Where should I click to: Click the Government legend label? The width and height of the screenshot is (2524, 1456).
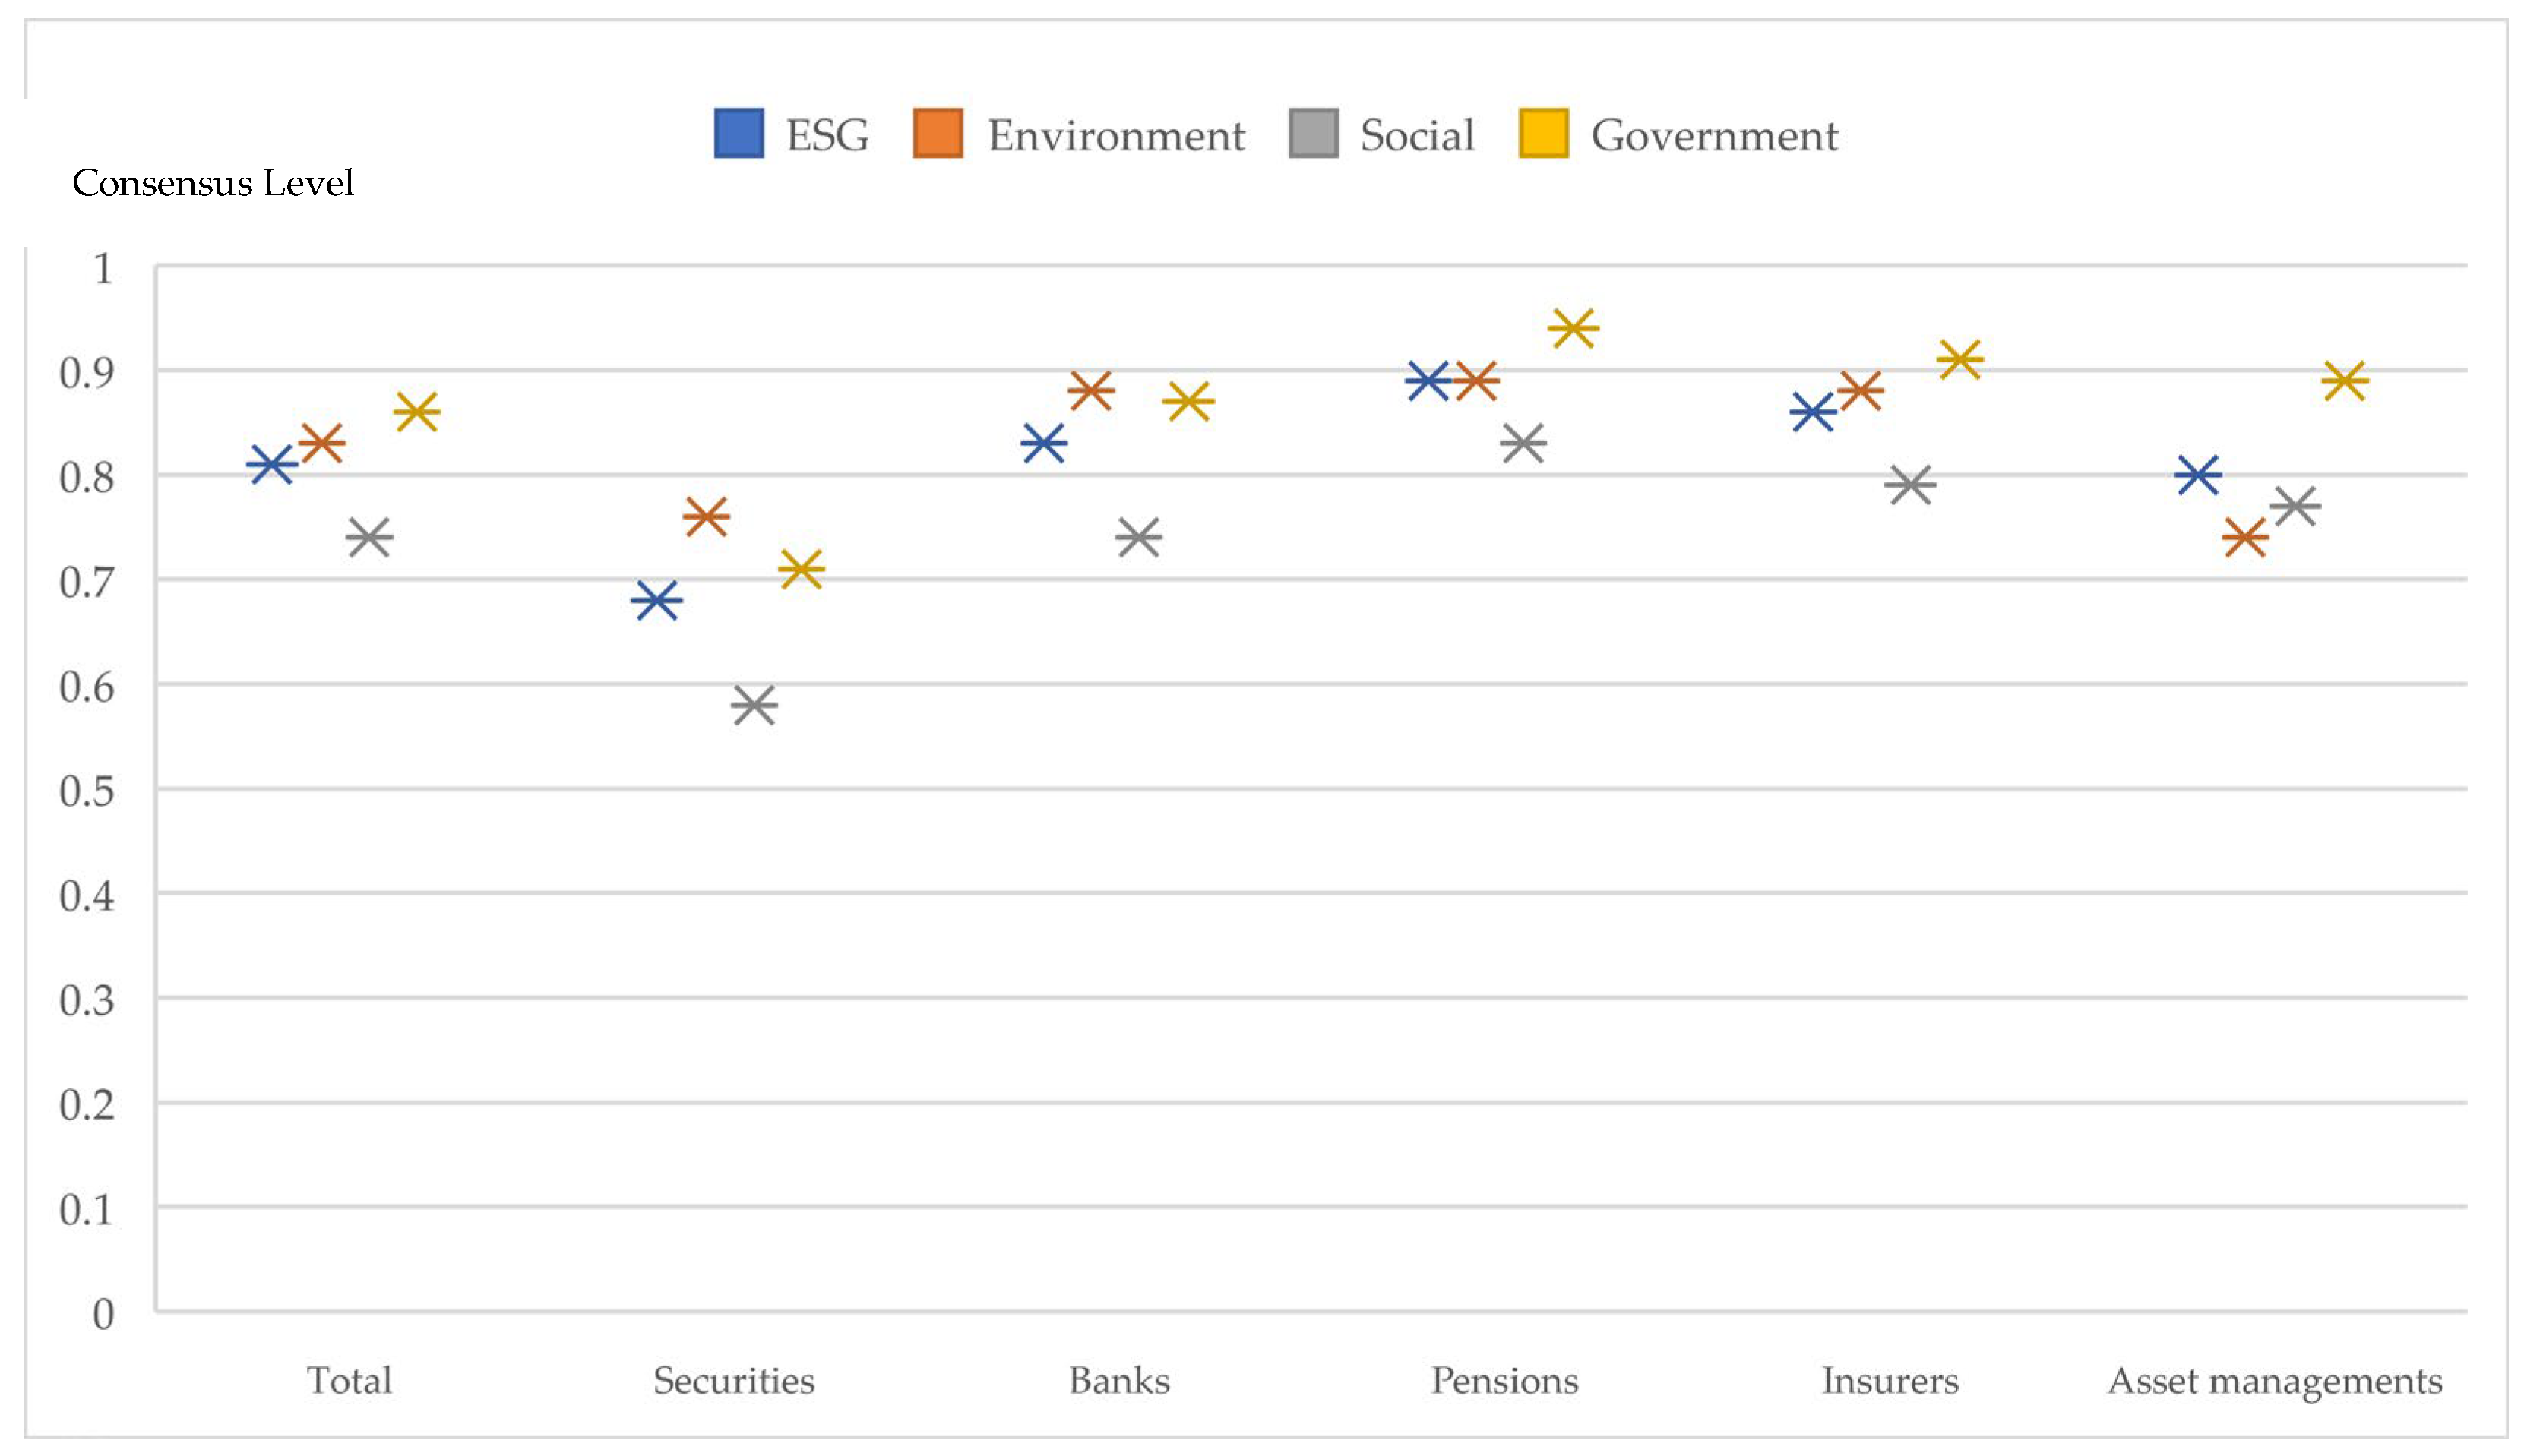coord(1713,136)
